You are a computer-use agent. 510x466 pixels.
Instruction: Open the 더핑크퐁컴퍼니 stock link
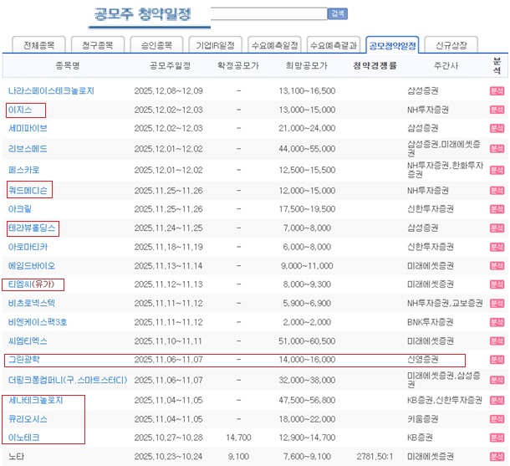pos(68,380)
